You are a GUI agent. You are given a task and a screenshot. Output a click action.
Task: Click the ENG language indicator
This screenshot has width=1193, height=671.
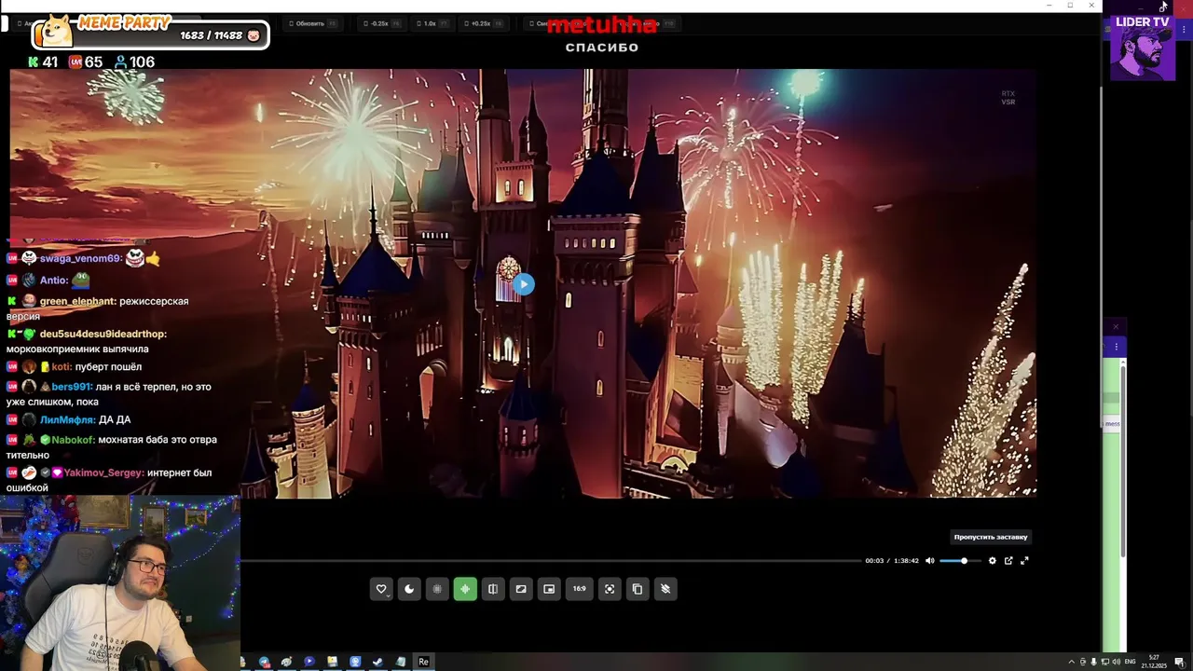(1131, 662)
